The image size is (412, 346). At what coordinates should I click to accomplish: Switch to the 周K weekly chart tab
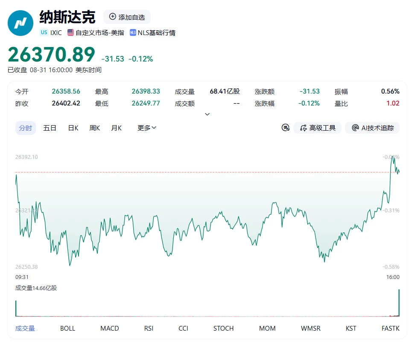tap(95, 128)
